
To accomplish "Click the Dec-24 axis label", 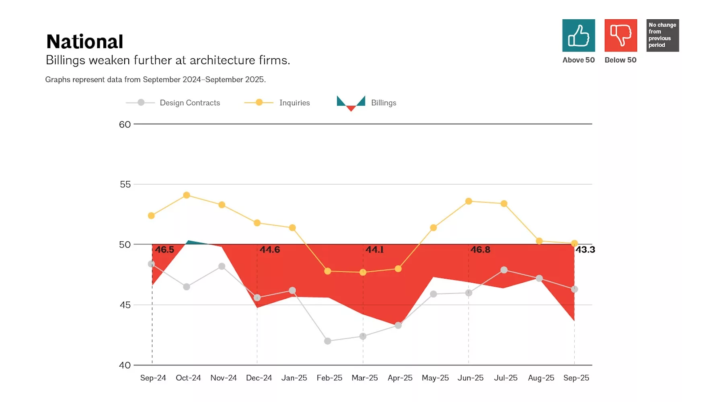I will pyautogui.click(x=259, y=378).
